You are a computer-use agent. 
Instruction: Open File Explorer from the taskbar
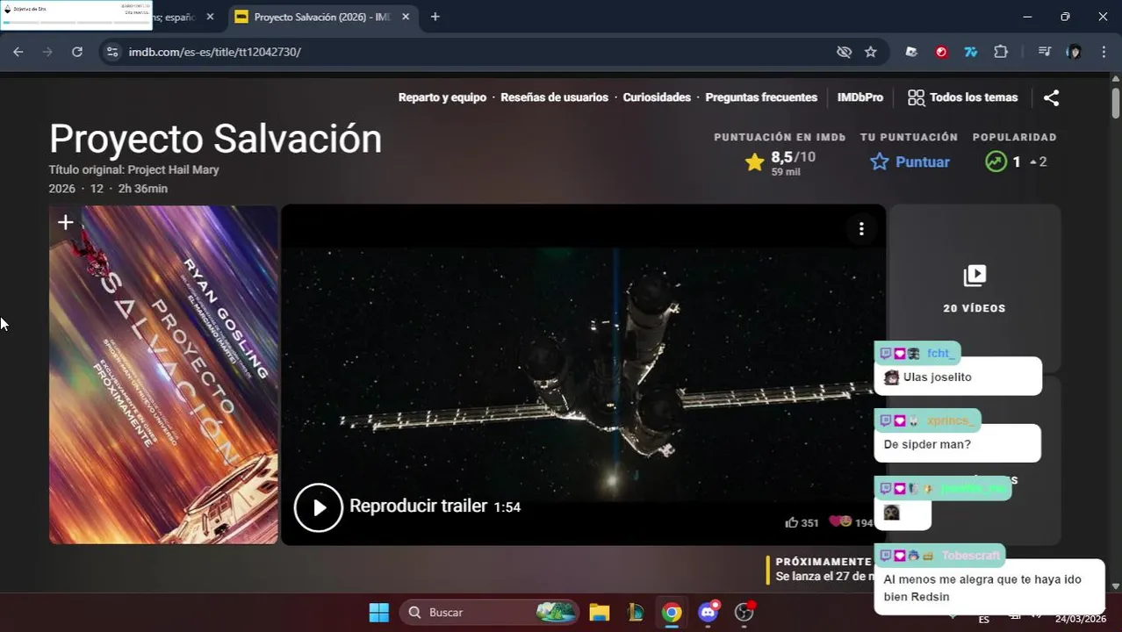coord(599,612)
